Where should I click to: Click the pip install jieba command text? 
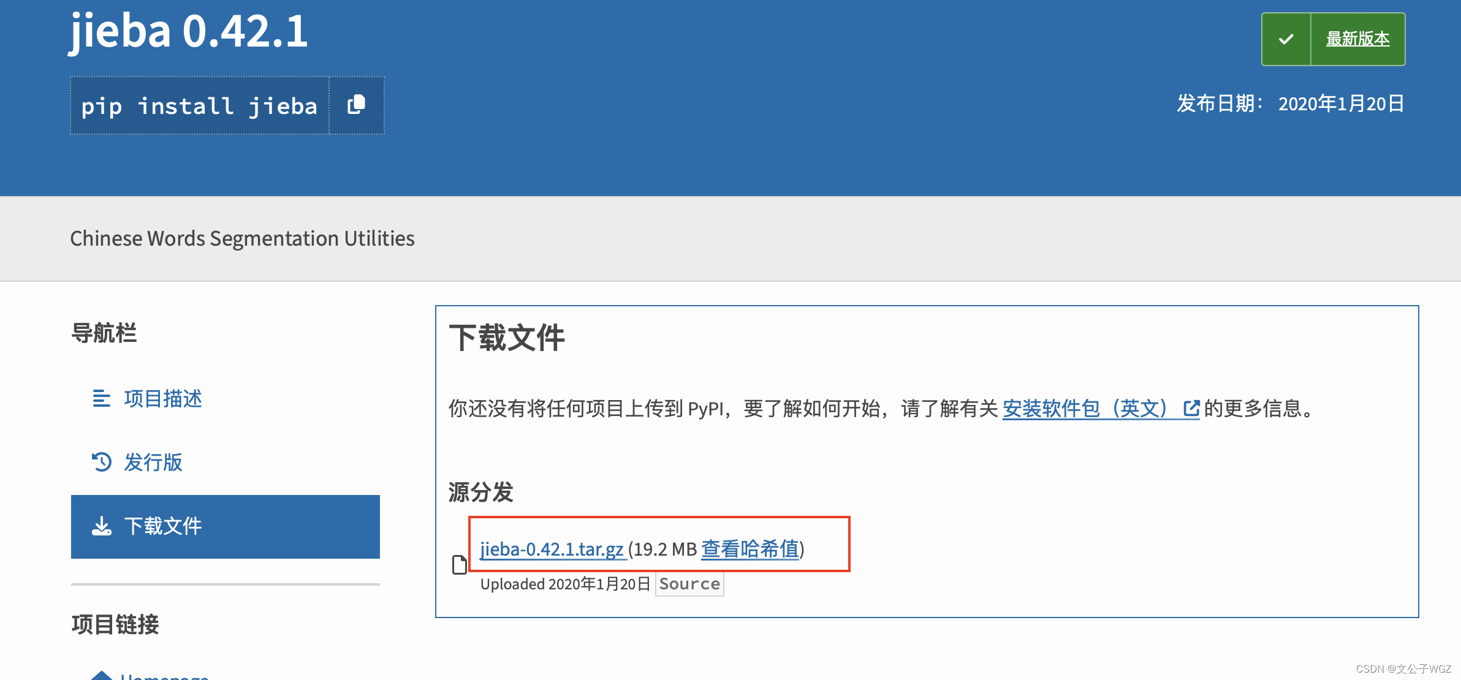200,106
